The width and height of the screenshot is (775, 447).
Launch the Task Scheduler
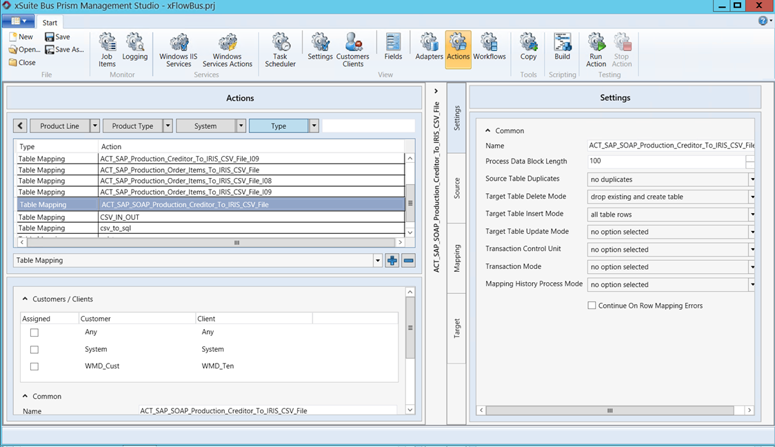(280, 50)
